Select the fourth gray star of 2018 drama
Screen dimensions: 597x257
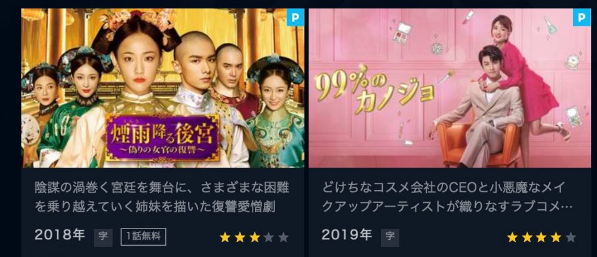pyautogui.click(x=269, y=237)
